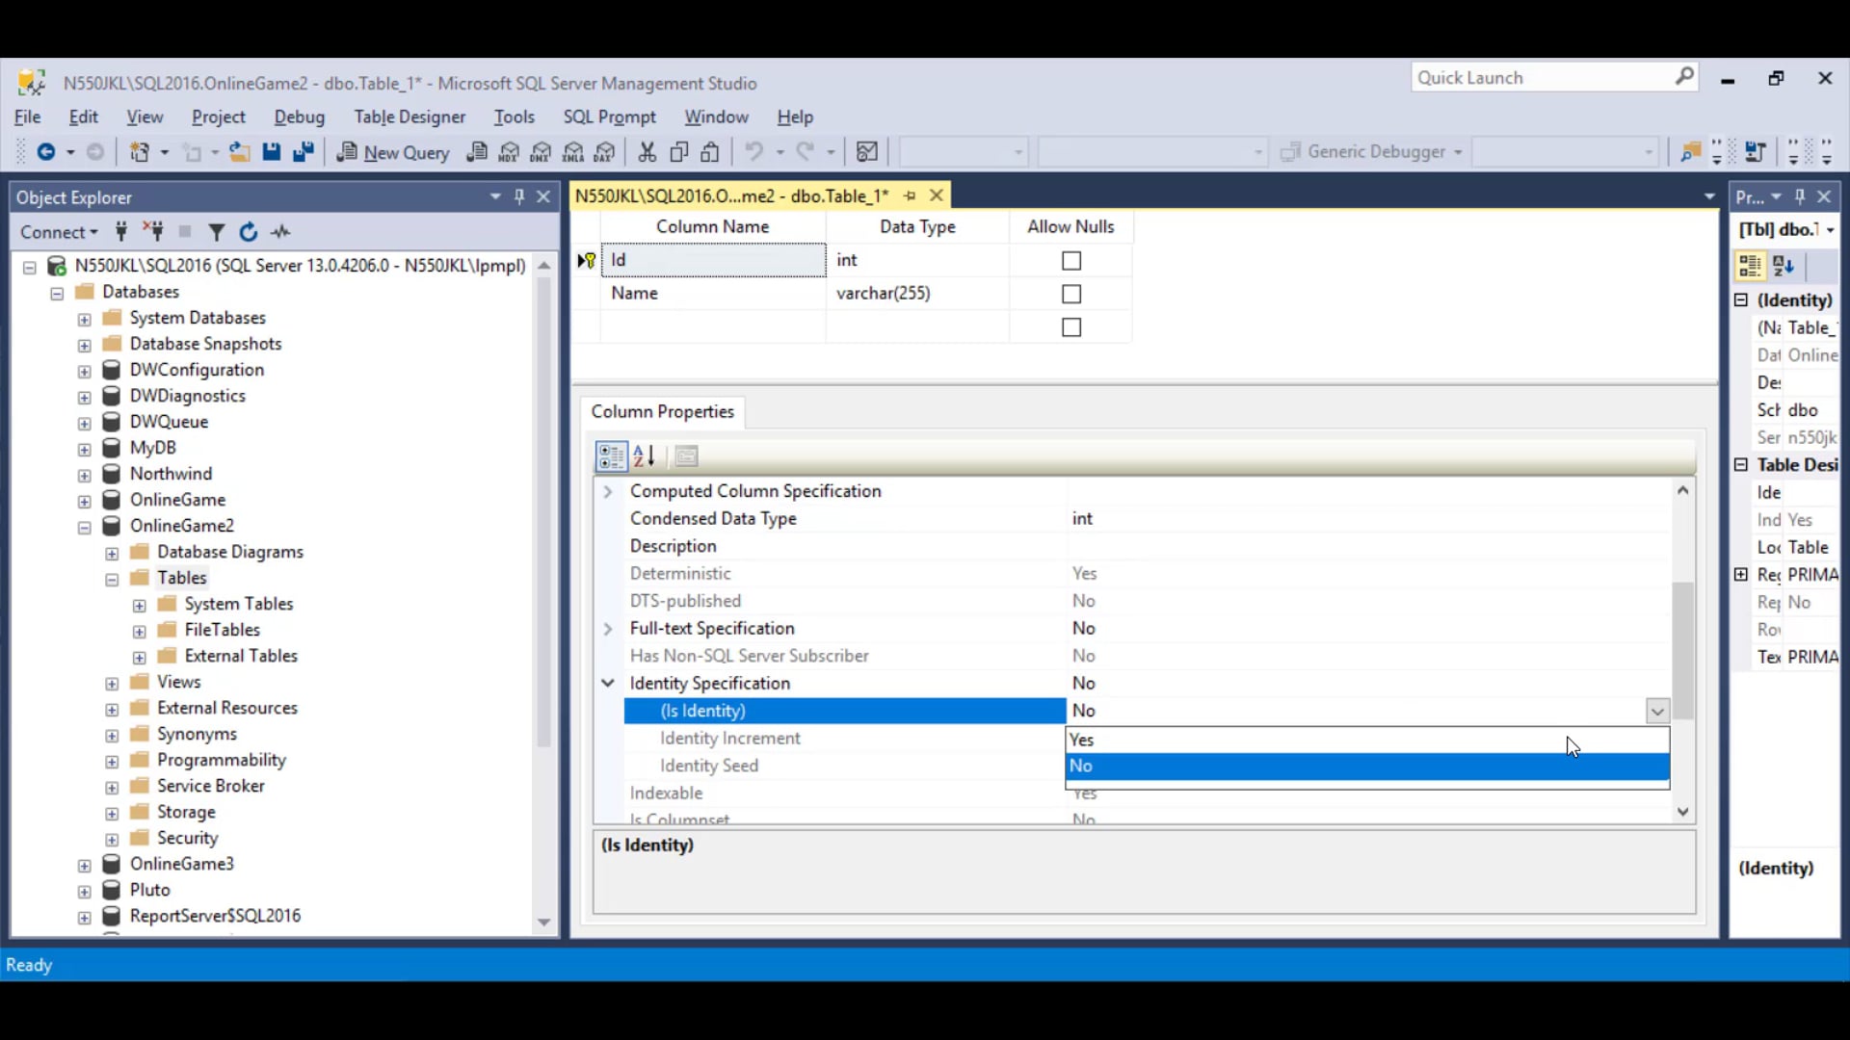The image size is (1850, 1040).
Task: Toggle the auto-hide pin on Object Explorer
Action: tap(519, 196)
